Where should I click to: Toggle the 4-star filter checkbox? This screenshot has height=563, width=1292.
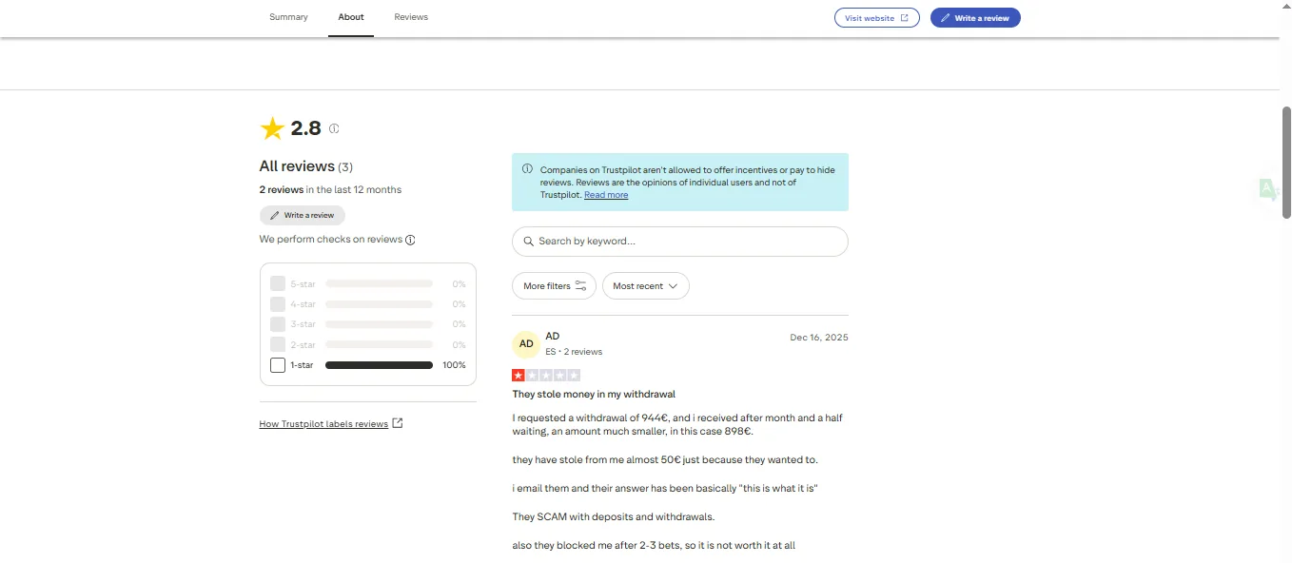tap(278, 304)
